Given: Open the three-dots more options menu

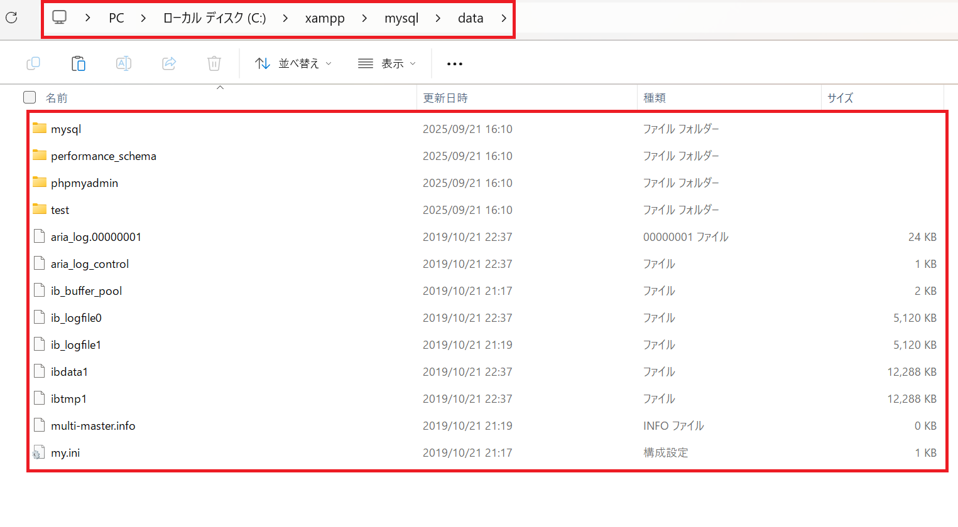Looking at the screenshot, I should point(454,64).
